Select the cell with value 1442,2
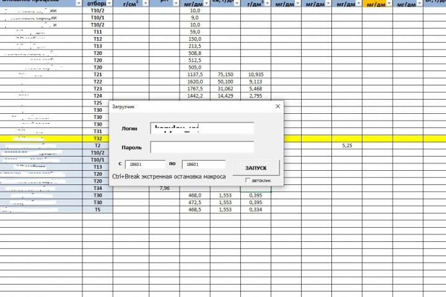The image size is (446, 297). [195, 96]
